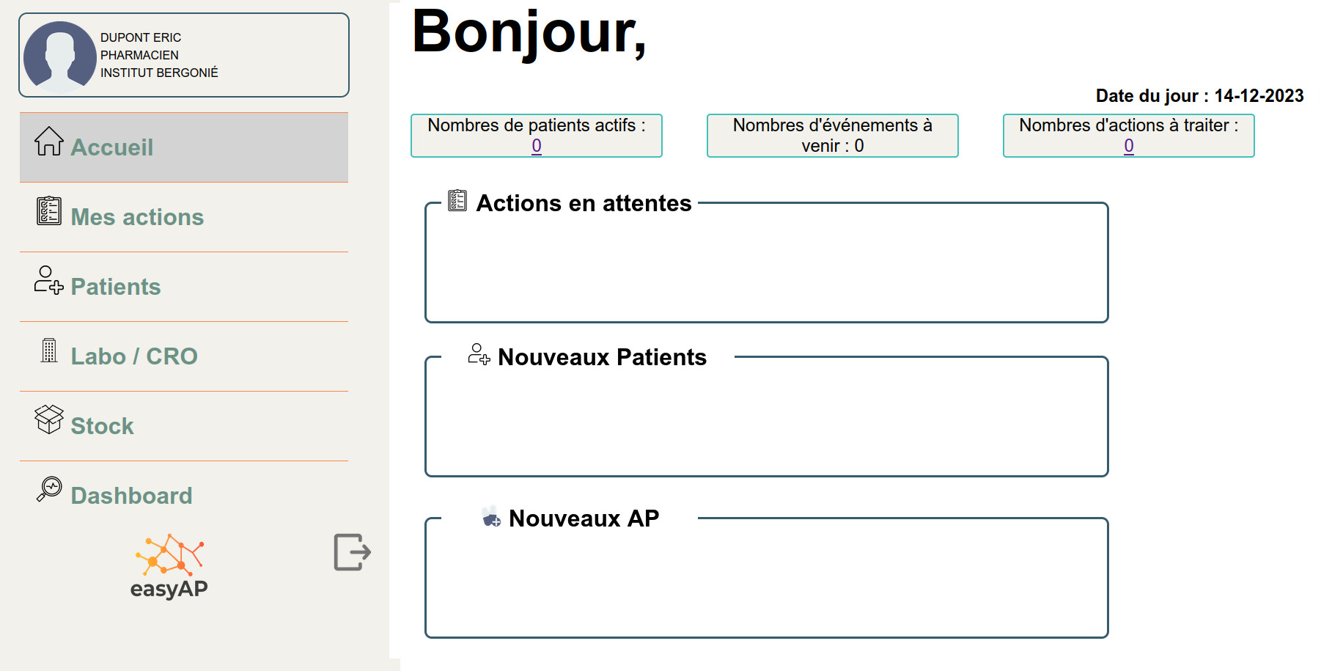Open the Dashboard menu entry
The height and width of the screenshot is (671, 1332).
184,495
